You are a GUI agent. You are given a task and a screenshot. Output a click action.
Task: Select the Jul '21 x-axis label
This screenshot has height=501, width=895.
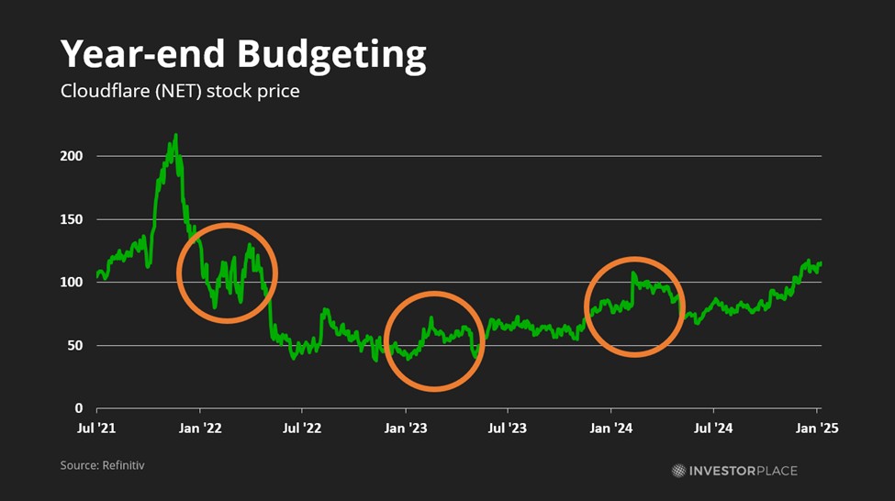pos(96,428)
